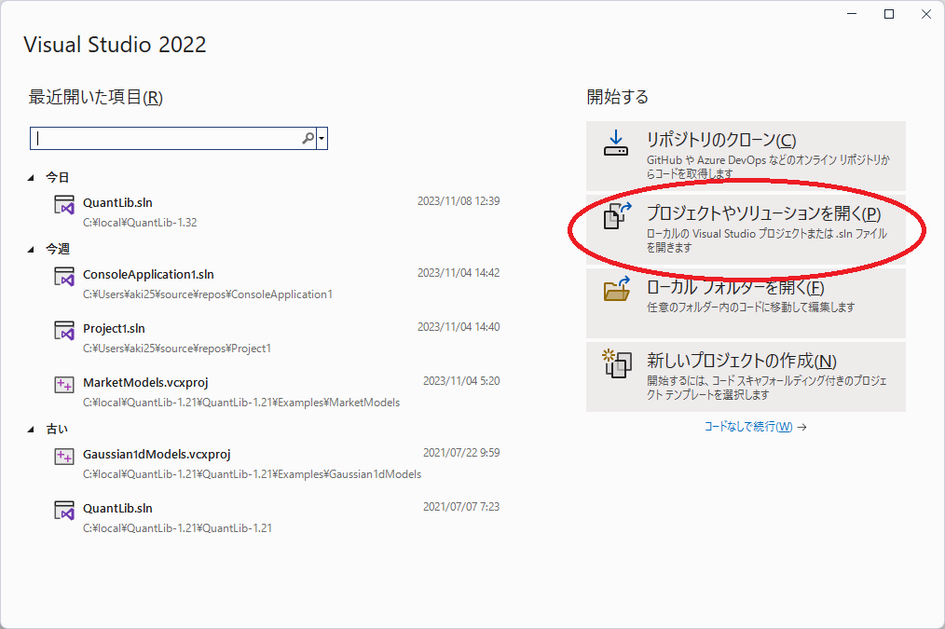Click the 最近開いた項目(R) heading
Viewport: 945px width, 629px height.
click(96, 97)
